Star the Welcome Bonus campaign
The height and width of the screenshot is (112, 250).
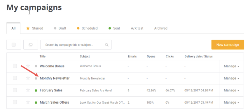28,66
